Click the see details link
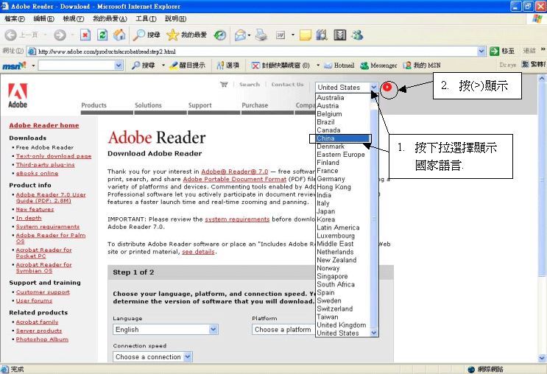The image size is (547, 374). point(198,252)
